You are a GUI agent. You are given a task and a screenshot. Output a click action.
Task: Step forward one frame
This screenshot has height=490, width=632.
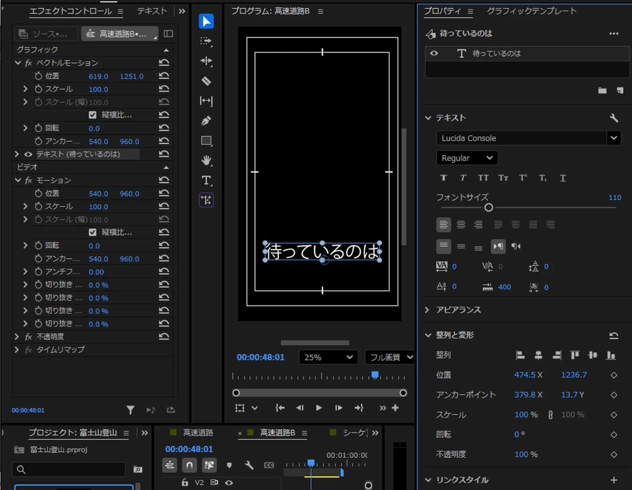[x=338, y=408]
